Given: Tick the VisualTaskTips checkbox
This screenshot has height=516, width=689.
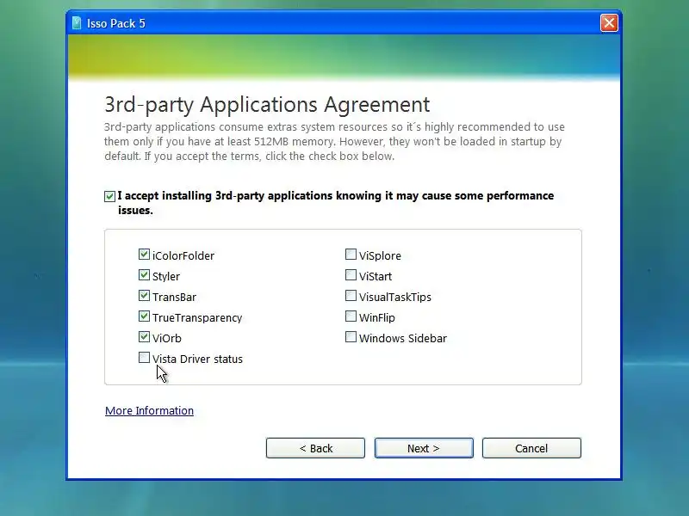Looking at the screenshot, I should (351, 296).
